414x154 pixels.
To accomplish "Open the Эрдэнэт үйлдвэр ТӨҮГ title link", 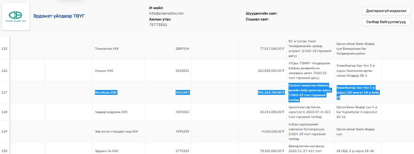I will (x=59, y=16).
